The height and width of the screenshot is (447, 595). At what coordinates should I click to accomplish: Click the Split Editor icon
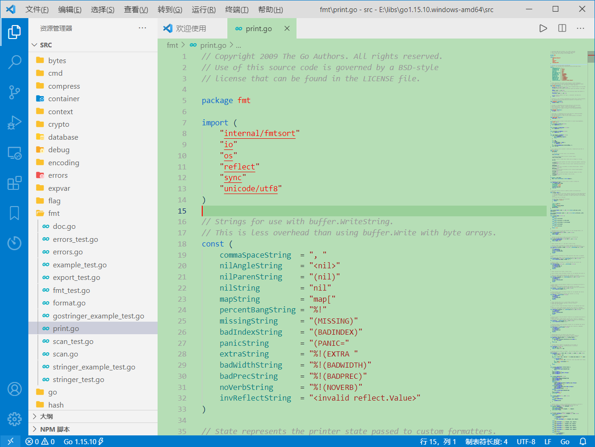point(562,28)
